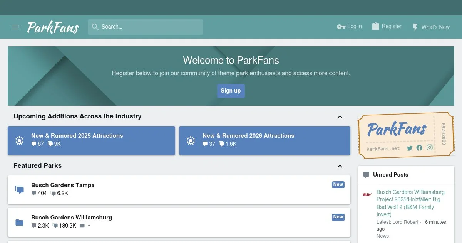The width and height of the screenshot is (462, 243).
Task: Open New & Rumored 2025 Attractions forum
Action: [x=77, y=136]
